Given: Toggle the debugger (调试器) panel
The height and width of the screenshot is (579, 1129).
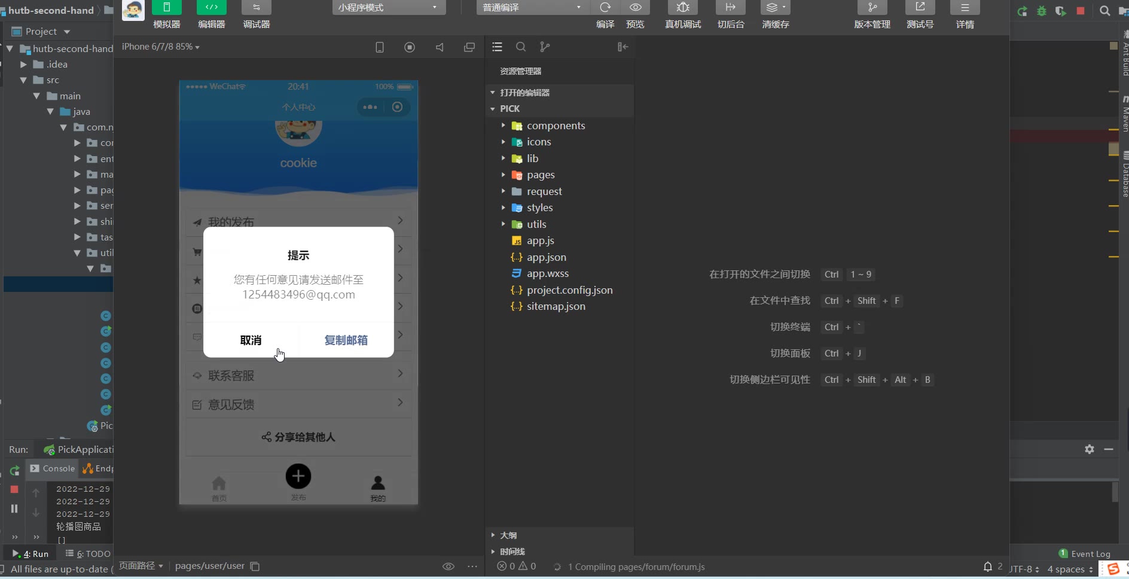Looking at the screenshot, I should tap(256, 8).
